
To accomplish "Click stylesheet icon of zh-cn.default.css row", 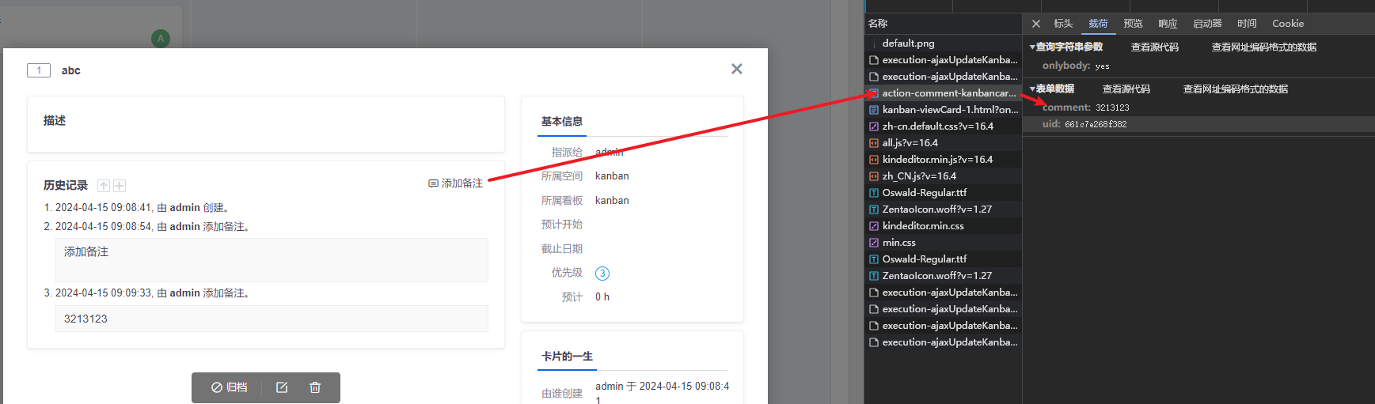I will pyautogui.click(x=874, y=126).
